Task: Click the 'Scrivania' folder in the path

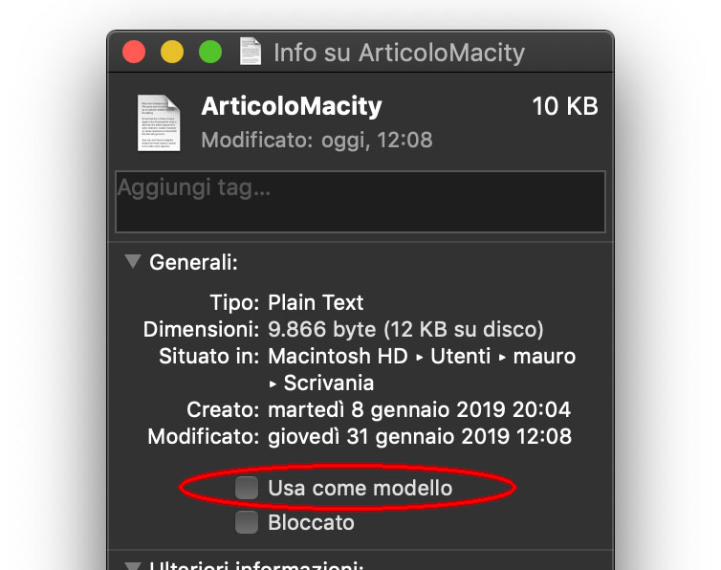Action: 328,384
